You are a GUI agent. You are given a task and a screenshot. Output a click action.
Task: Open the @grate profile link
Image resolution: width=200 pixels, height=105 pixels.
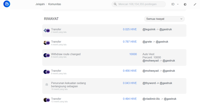point(147,42)
